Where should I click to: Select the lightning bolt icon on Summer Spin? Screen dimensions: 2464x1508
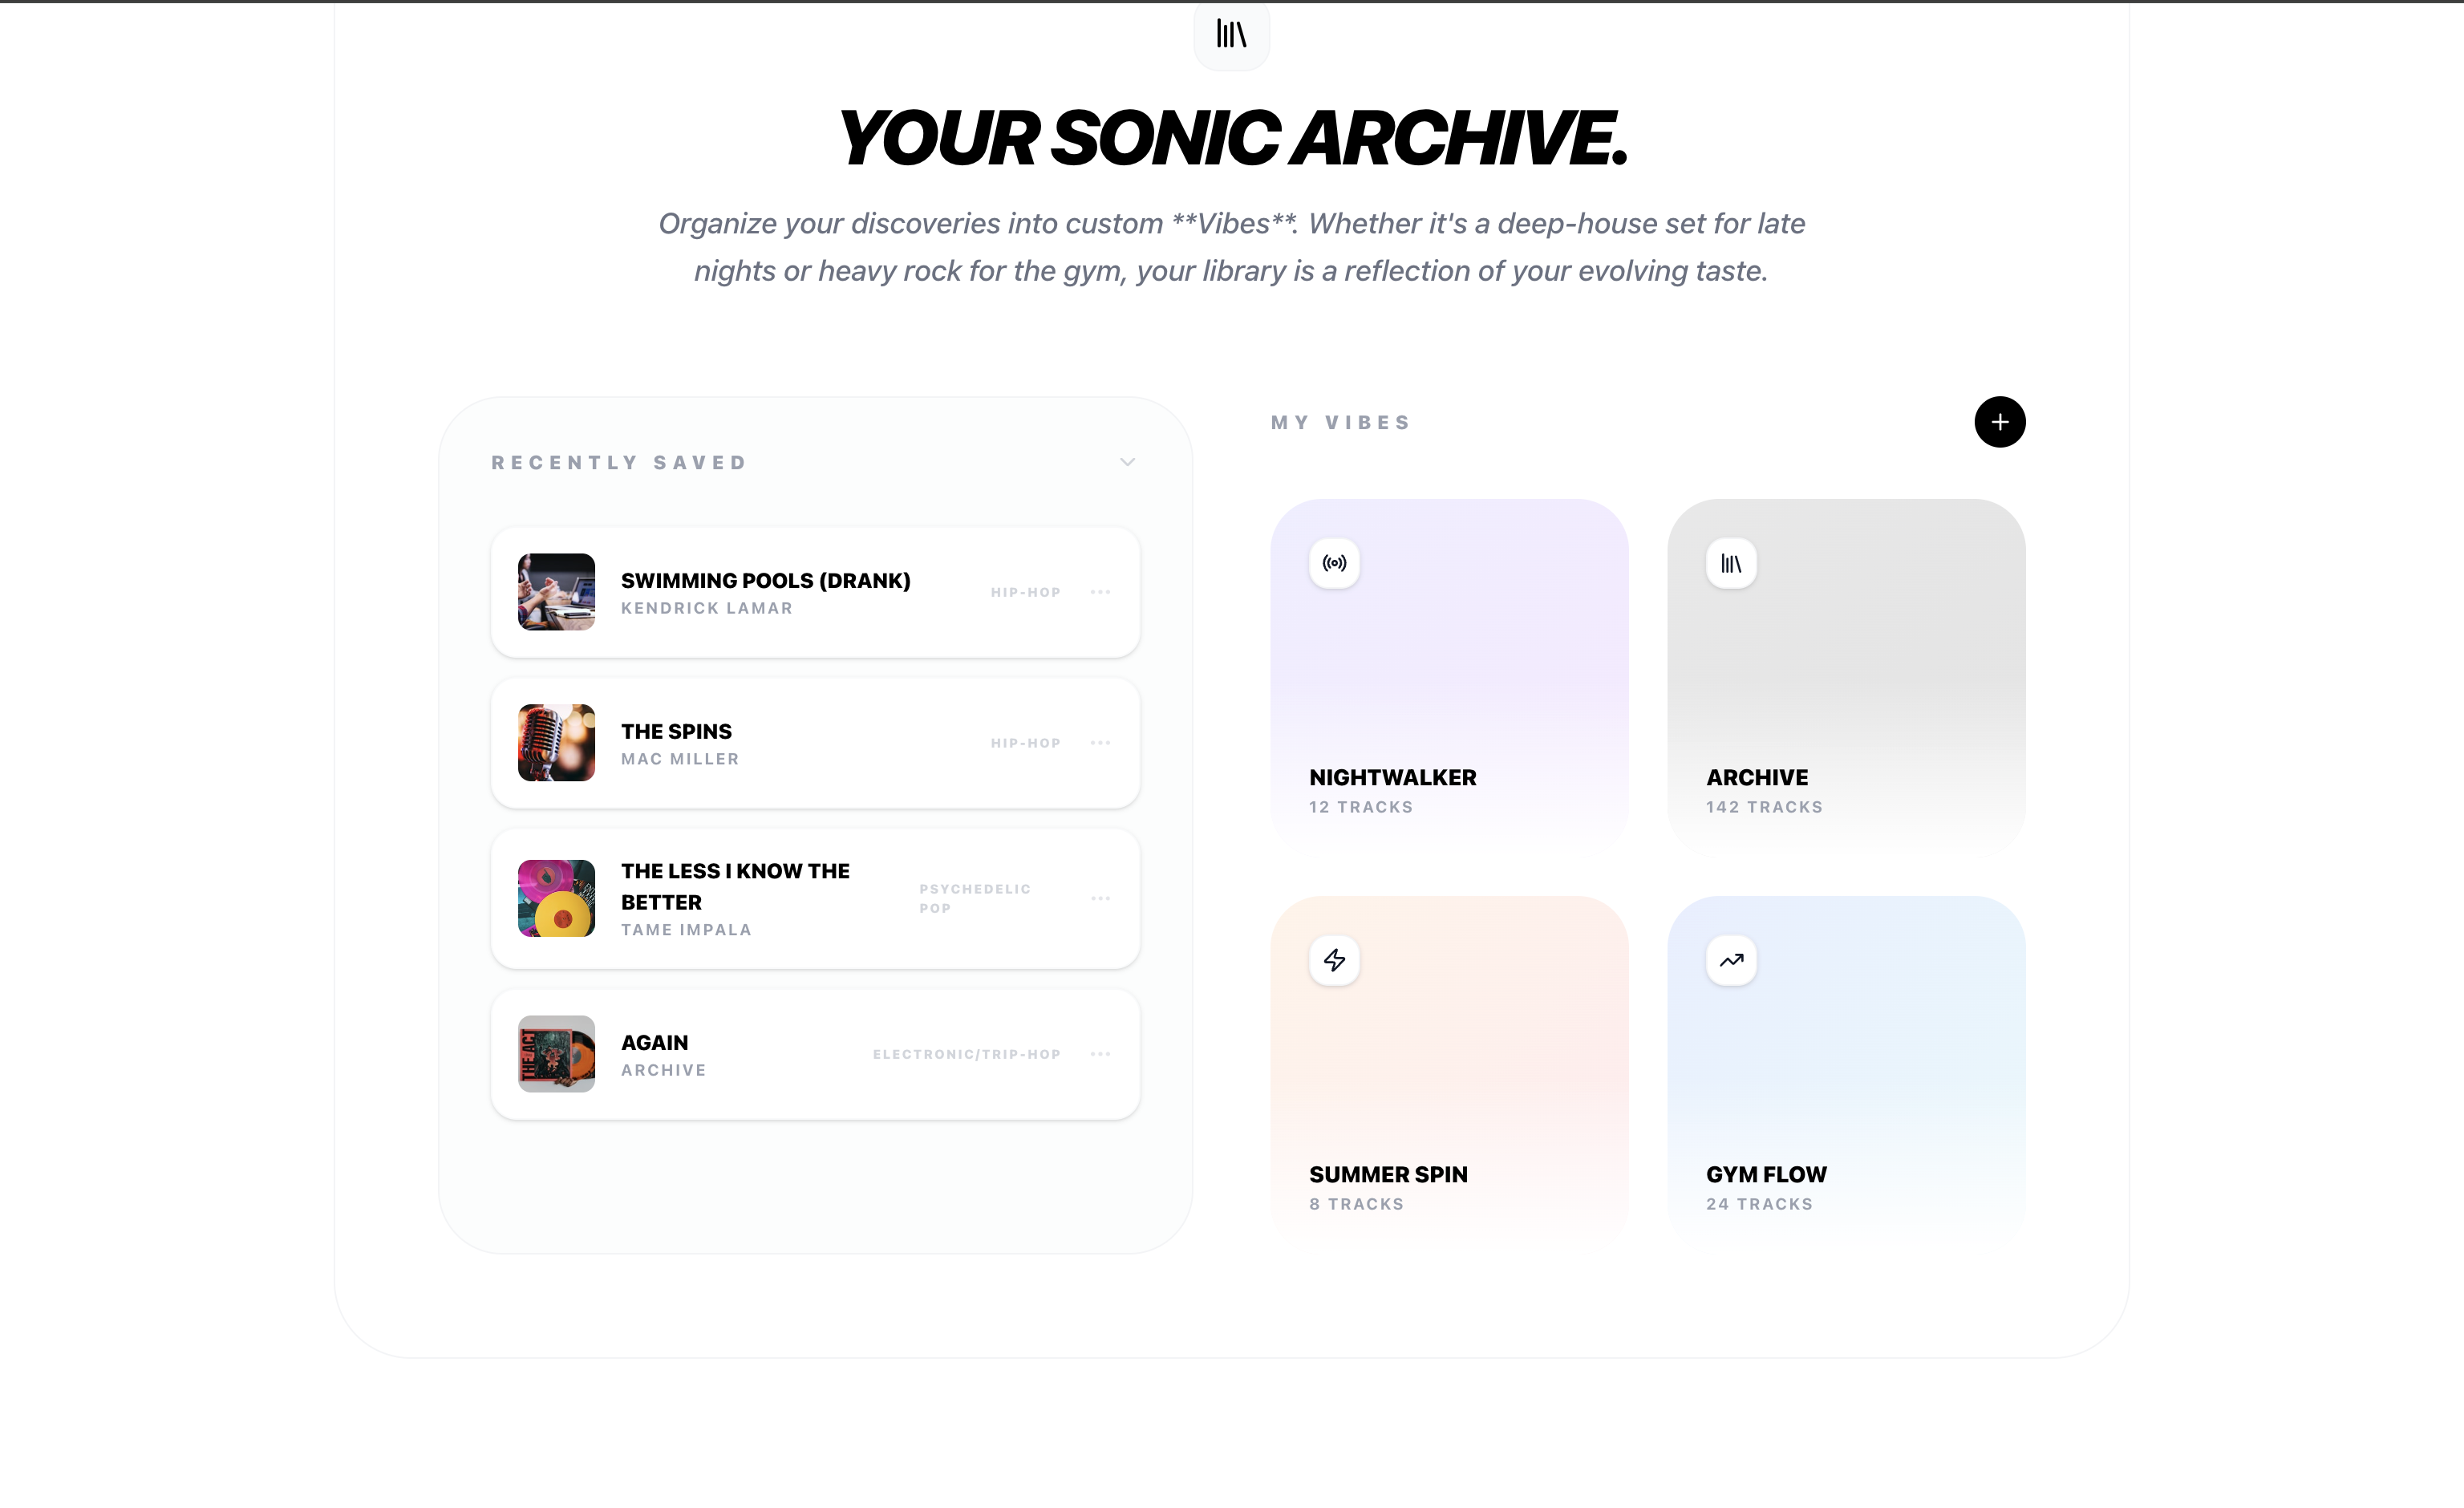pyautogui.click(x=1333, y=960)
